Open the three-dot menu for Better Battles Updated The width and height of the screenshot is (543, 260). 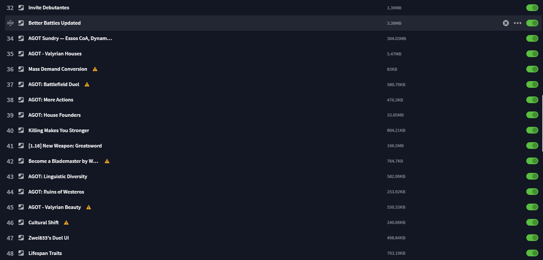pyautogui.click(x=518, y=23)
